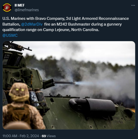Click the mounted machine gun in photo
138x139 pixels.
[x=17, y=46]
